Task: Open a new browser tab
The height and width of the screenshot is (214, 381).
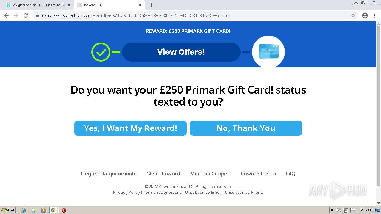Action: point(152,5)
